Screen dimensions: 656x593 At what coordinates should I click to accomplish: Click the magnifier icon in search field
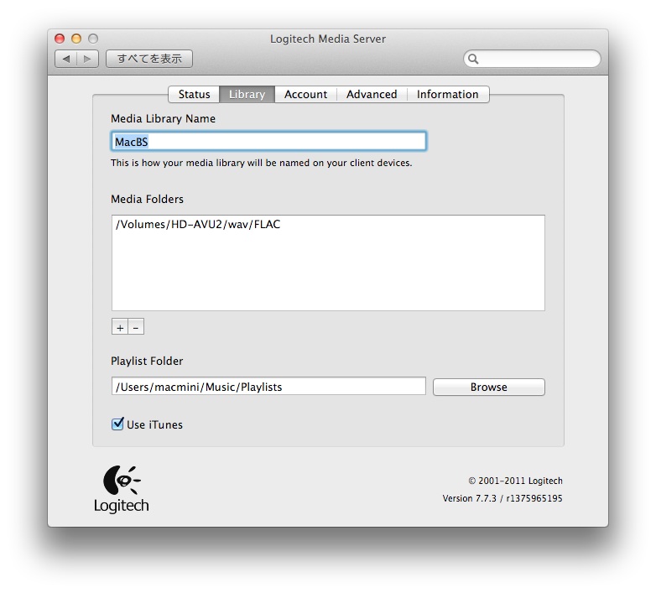473,59
